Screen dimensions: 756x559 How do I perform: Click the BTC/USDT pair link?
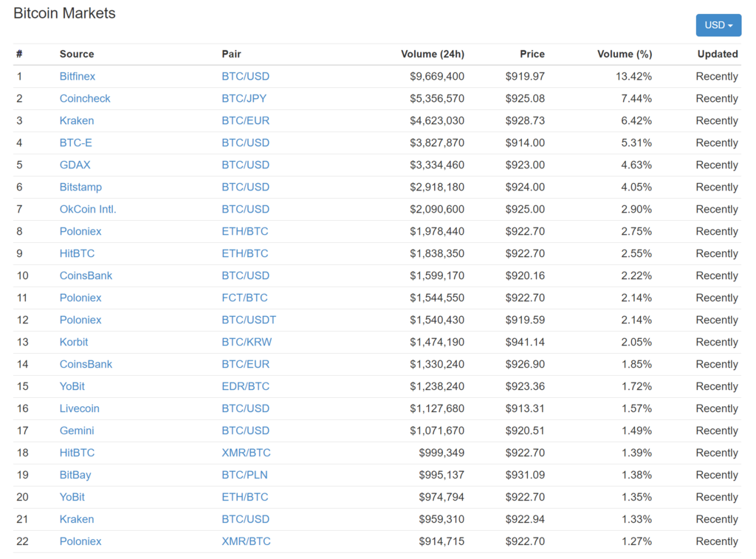click(x=249, y=320)
